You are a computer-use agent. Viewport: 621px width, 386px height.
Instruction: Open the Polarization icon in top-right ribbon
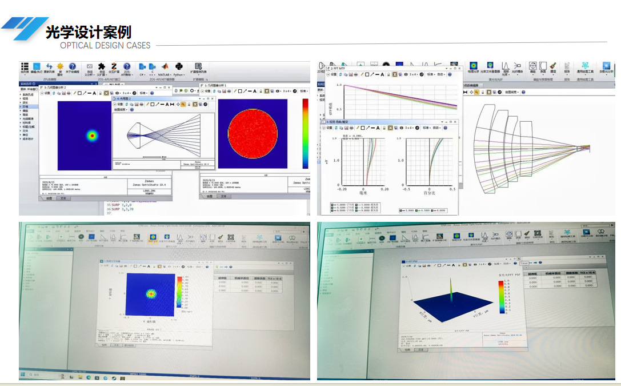533,65
